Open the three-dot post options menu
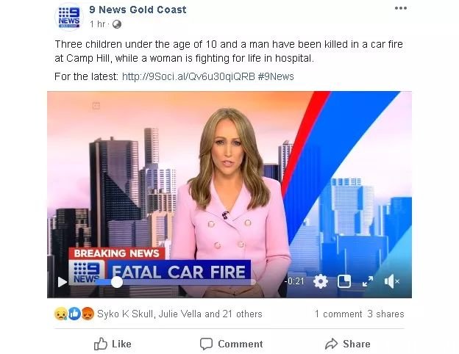459x354 pixels. point(401,8)
